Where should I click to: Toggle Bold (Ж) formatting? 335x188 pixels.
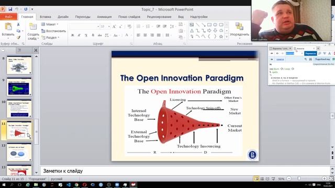click(x=72, y=35)
